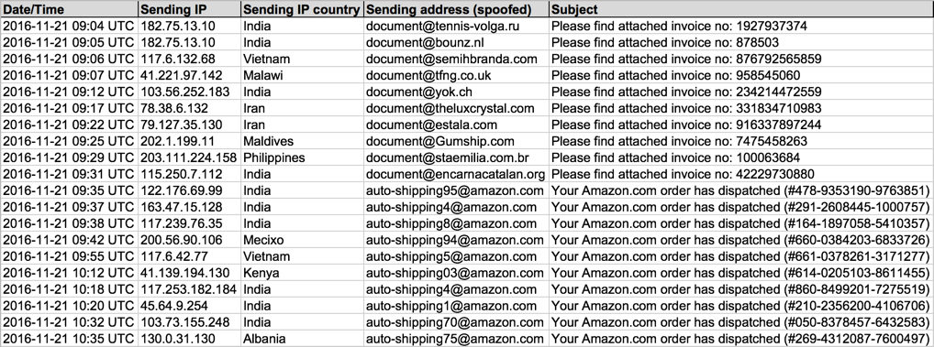Select the Mecixo country cell
Image resolution: width=934 pixels, height=347 pixels.
302,240
